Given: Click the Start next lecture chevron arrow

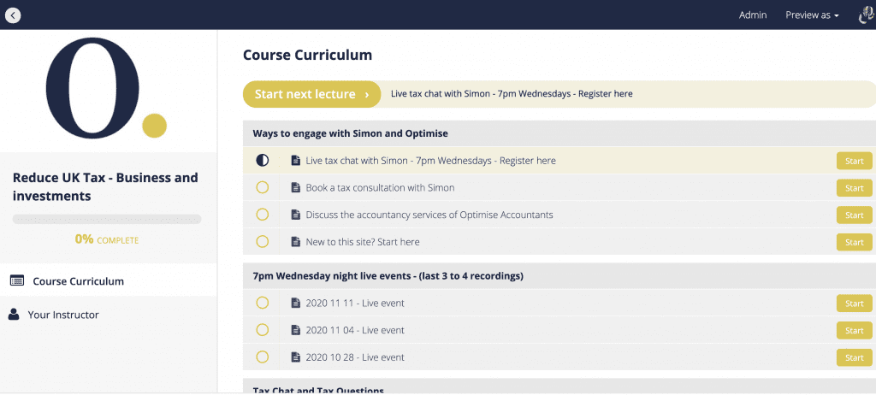Looking at the screenshot, I should pos(366,94).
